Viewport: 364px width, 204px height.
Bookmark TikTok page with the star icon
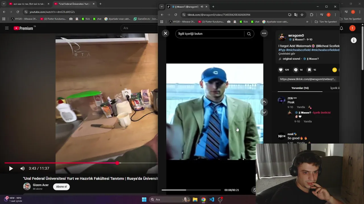coord(302,15)
